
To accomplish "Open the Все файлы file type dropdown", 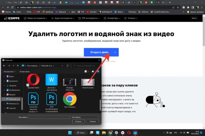I will (86, 117).
